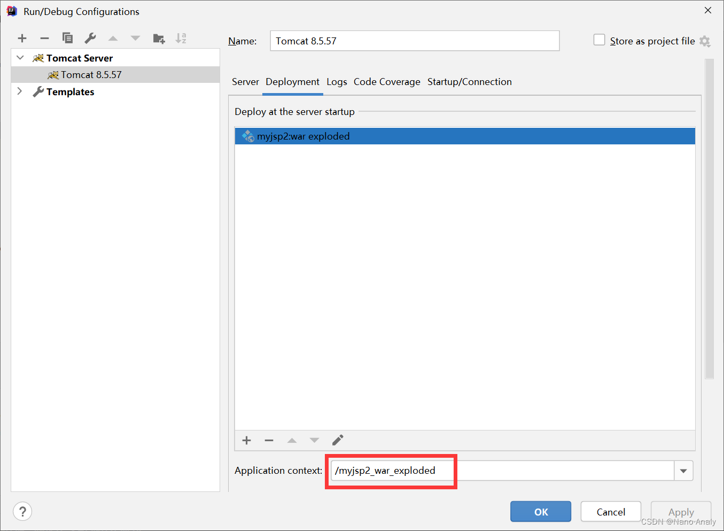This screenshot has width=724, height=531.
Task: Go to Code Coverage tab
Action: tap(387, 82)
